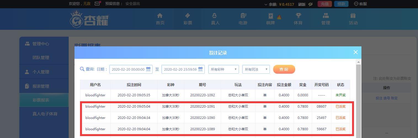The image size is (418, 138).
Task: Open the 管理 management nav icon
Action: 326,16
